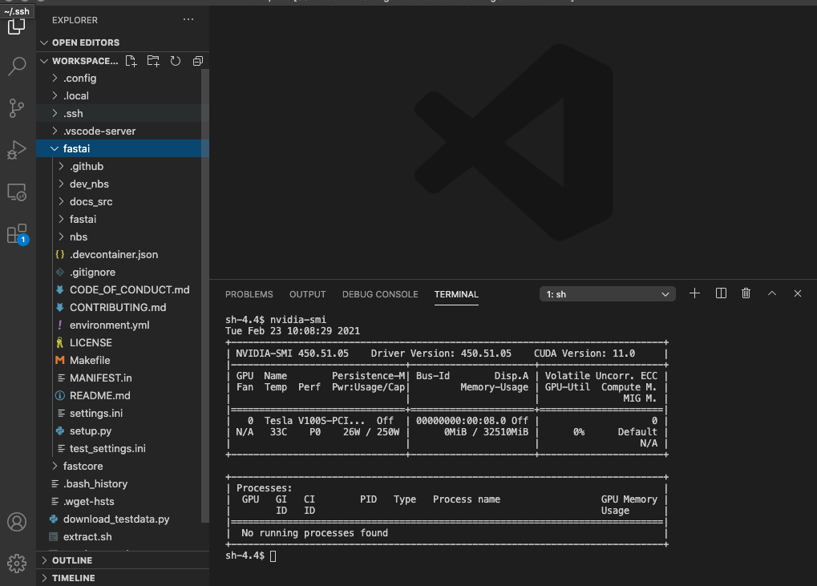
Task: Collapse all folders in Explorer
Action: coord(197,61)
